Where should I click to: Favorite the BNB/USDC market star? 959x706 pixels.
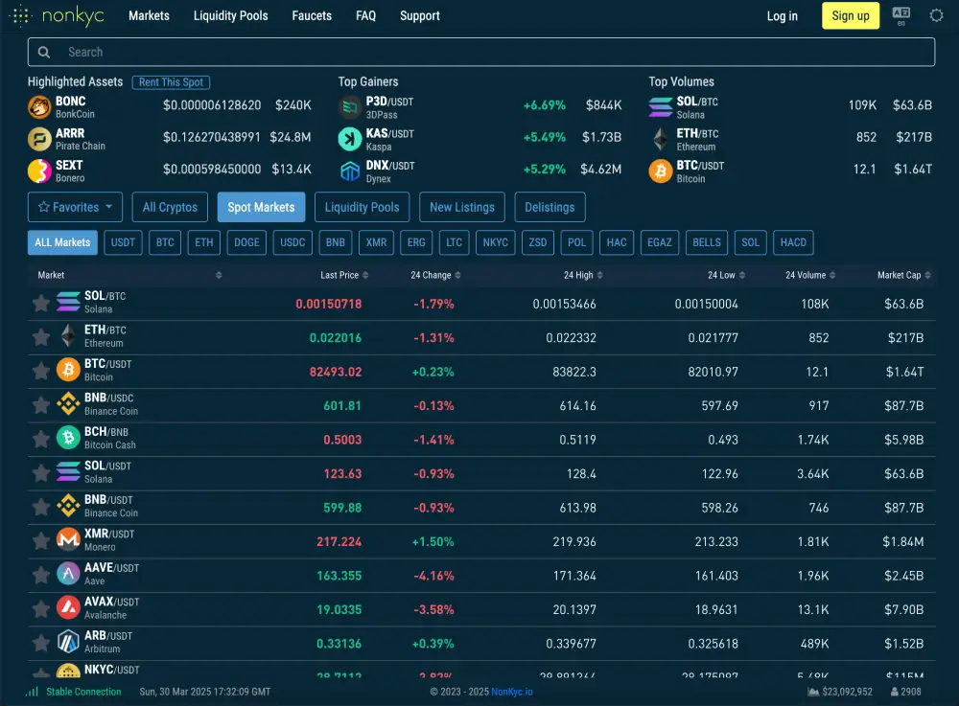(x=41, y=405)
